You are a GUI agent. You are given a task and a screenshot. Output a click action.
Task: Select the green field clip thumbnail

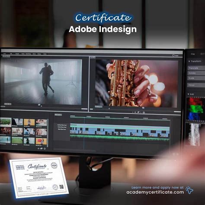(x=17, y=140)
